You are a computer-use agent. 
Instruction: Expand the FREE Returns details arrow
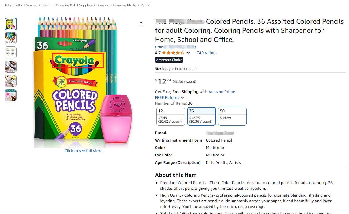click(x=182, y=97)
